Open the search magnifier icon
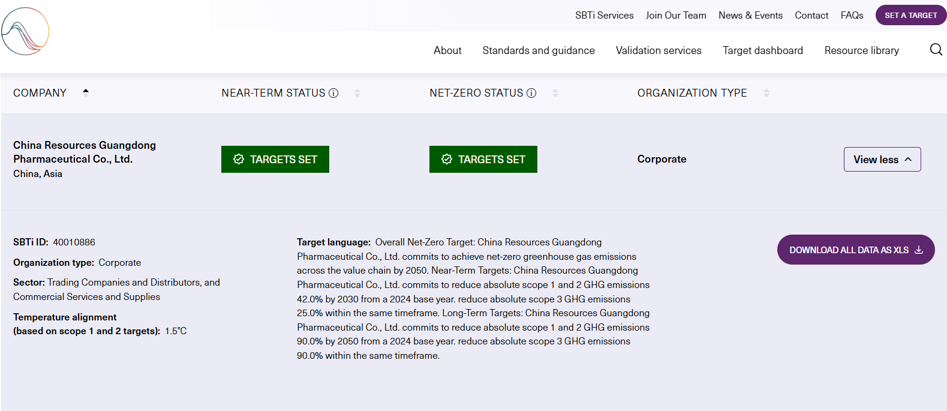The image size is (947, 411). [x=936, y=50]
